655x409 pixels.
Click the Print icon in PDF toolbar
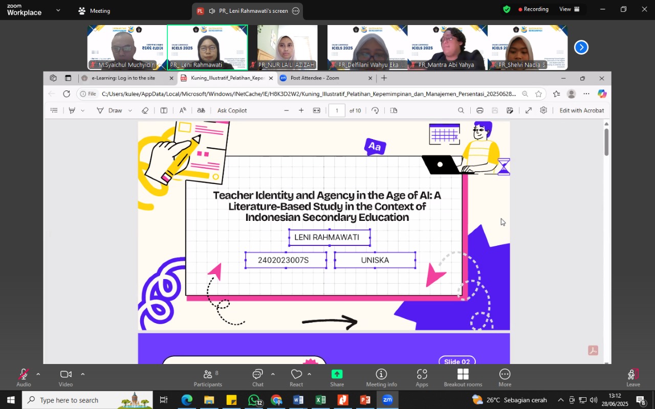pyautogui.click(x=480, y=110)
